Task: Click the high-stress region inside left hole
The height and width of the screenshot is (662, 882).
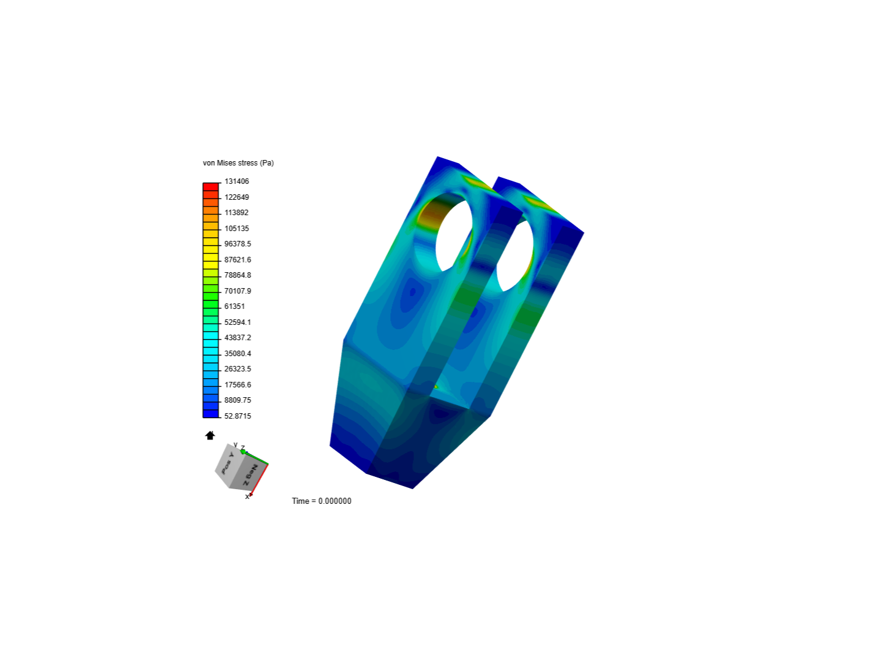Action: pos(434,216)
